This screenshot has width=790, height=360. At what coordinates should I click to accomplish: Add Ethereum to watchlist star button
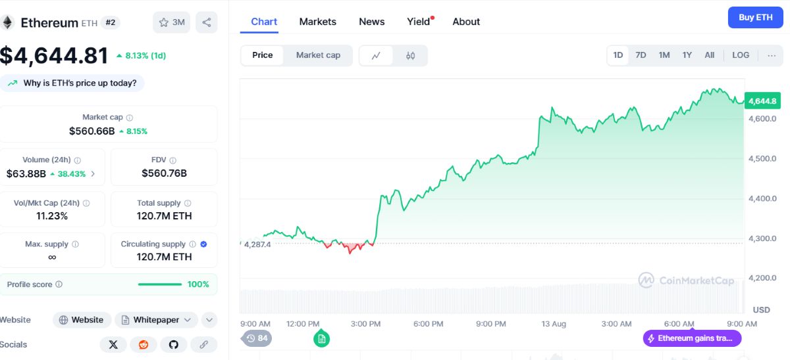point(171,22)
